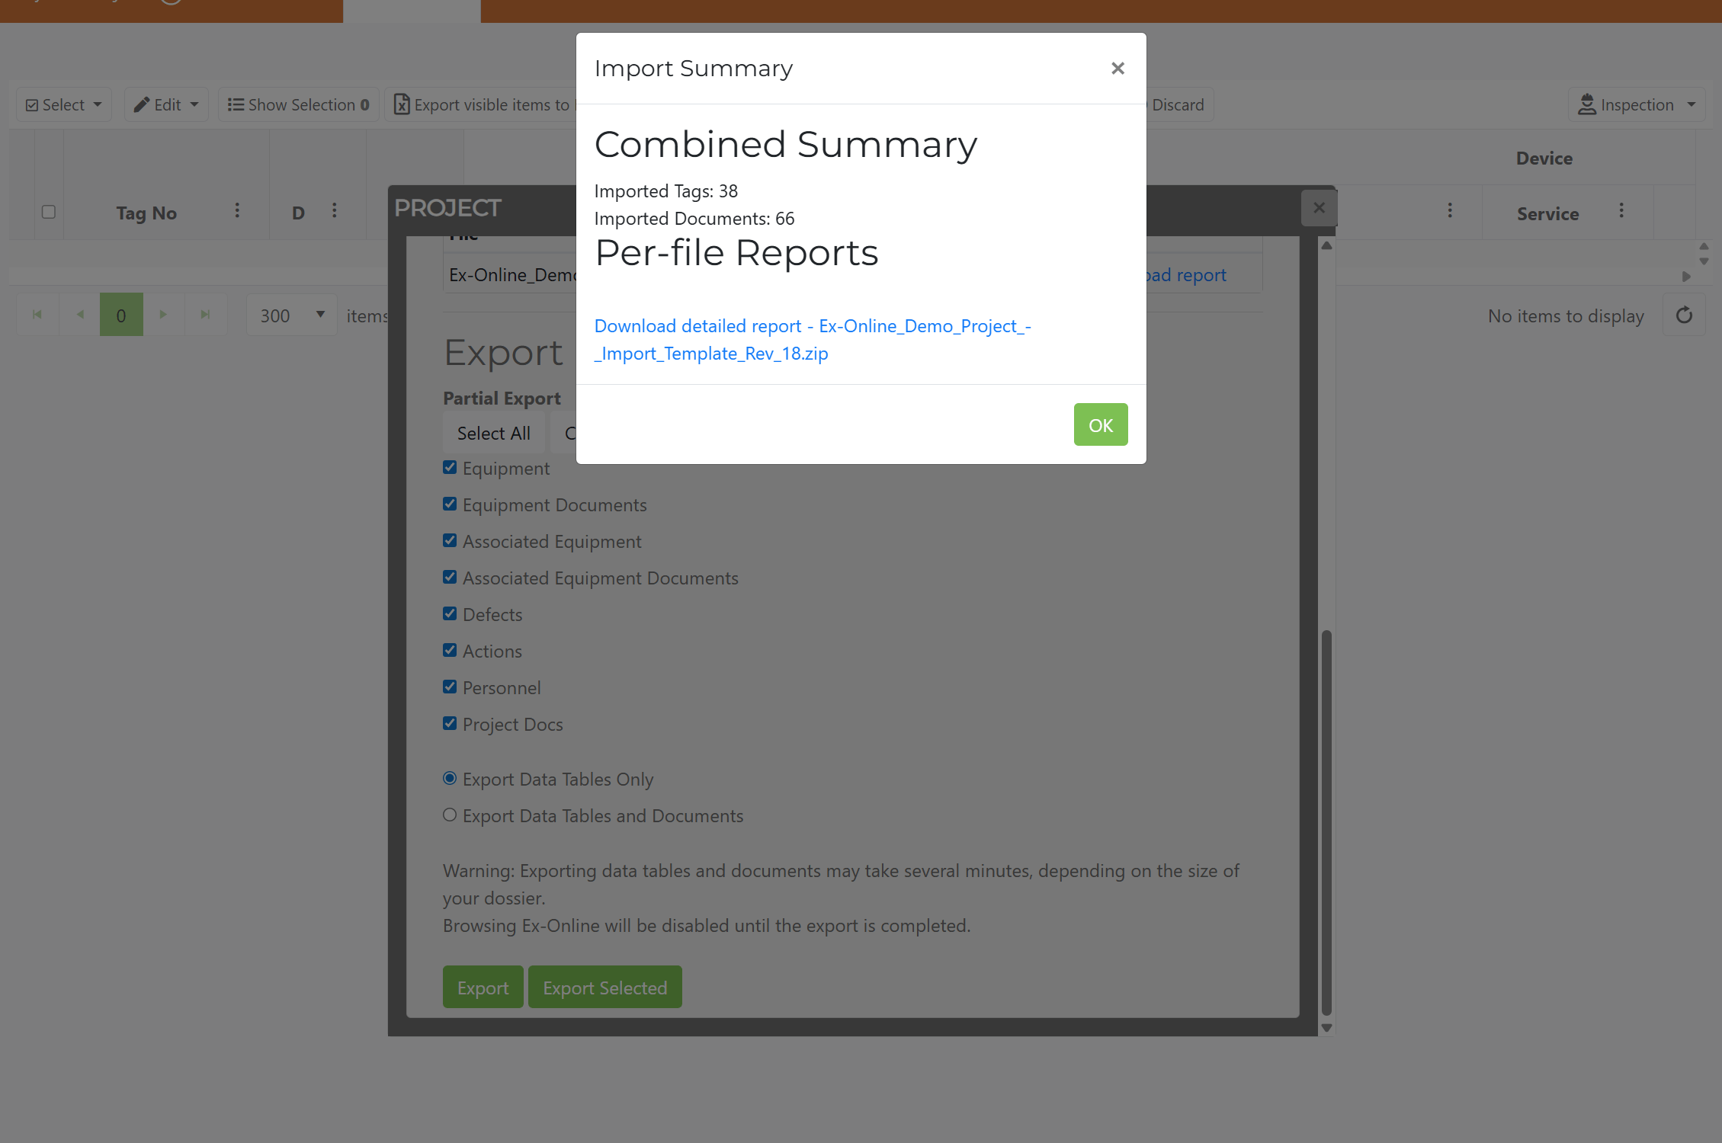This screenshot has width=1722, height=1143.
Task: Click the Device column group header
Action: (1544, 158)
